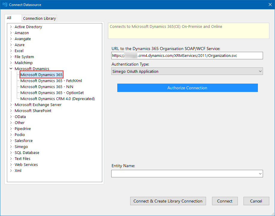
Task: Expand the Salesforce node
Action: (11, 141)
